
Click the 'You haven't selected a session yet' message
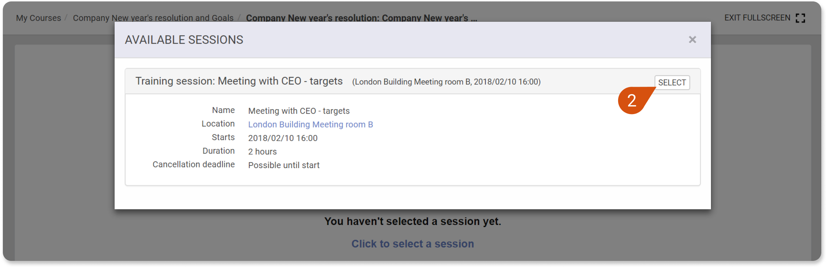413,221
